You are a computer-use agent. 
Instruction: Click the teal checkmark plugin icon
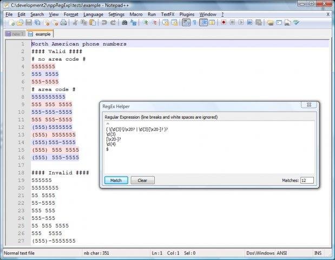pos(297,22)
